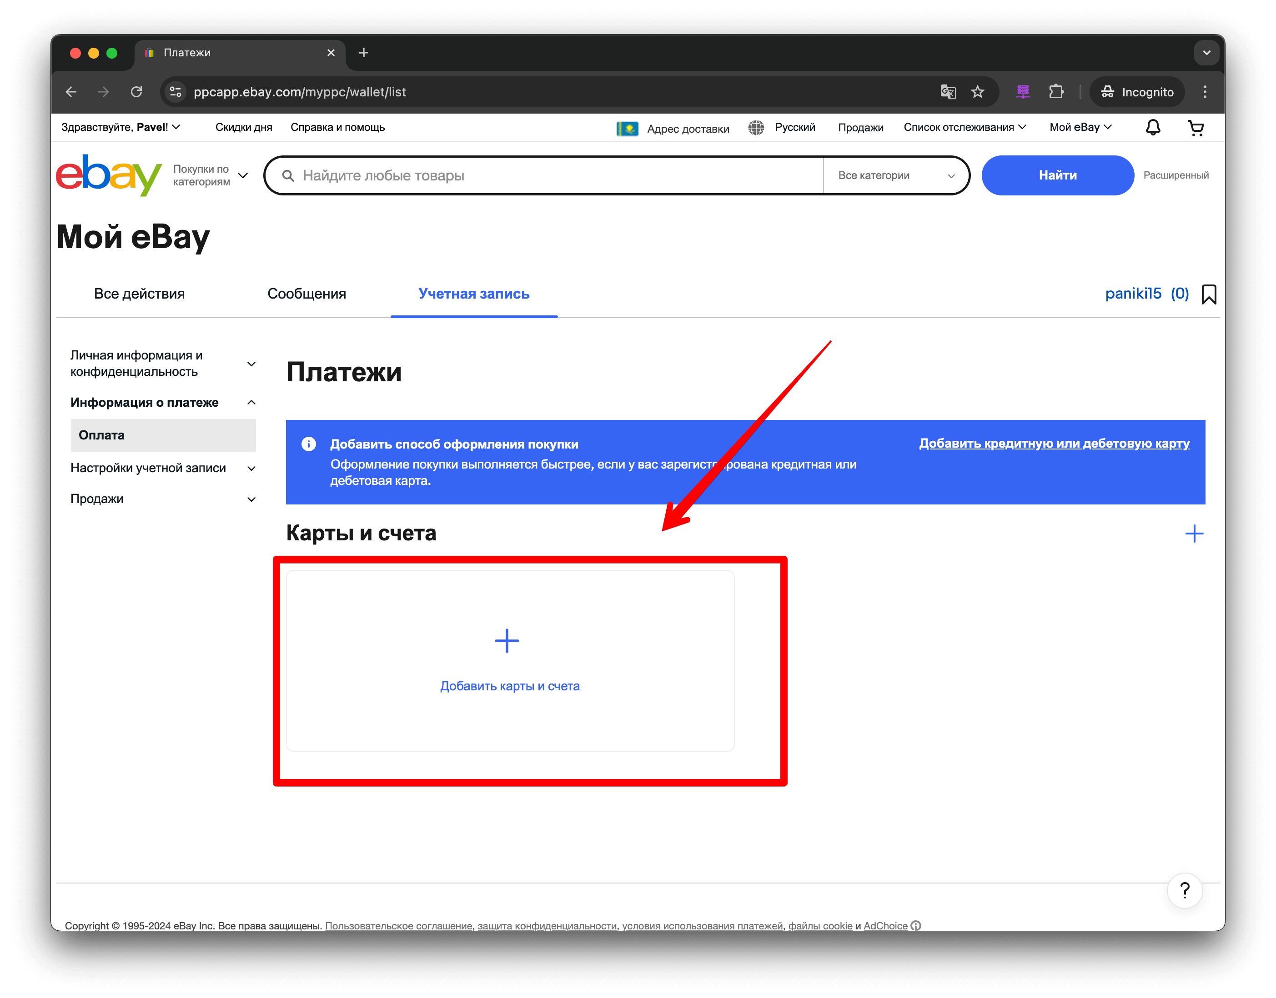
Task: Click Добавить карты и счета link
Action: 509,686
